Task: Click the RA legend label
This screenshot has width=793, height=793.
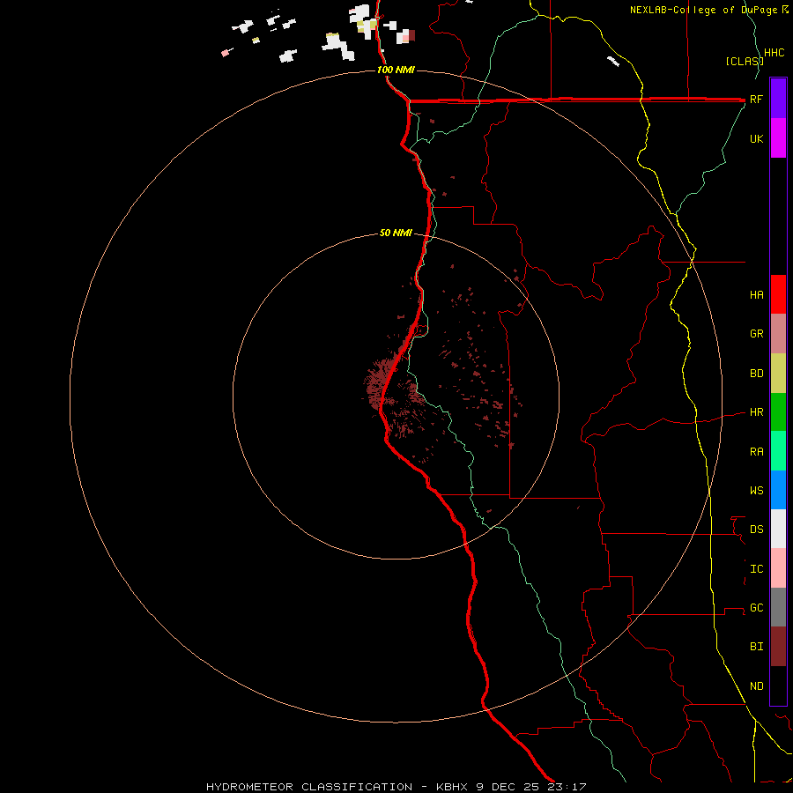Action: click(x=756, y=452)
